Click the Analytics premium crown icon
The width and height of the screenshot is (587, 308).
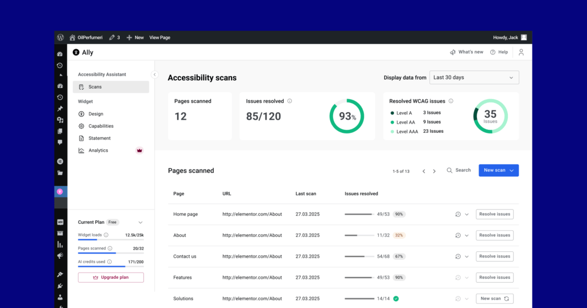(x=139, y=151)
